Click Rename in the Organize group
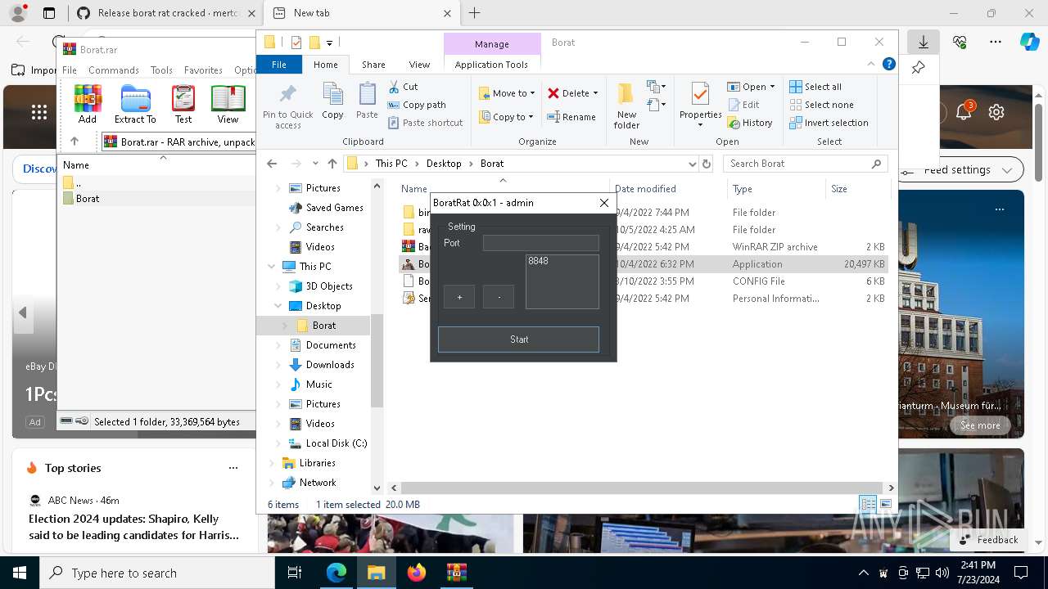This screenshot has width=1048, height=589. [571, 117]
